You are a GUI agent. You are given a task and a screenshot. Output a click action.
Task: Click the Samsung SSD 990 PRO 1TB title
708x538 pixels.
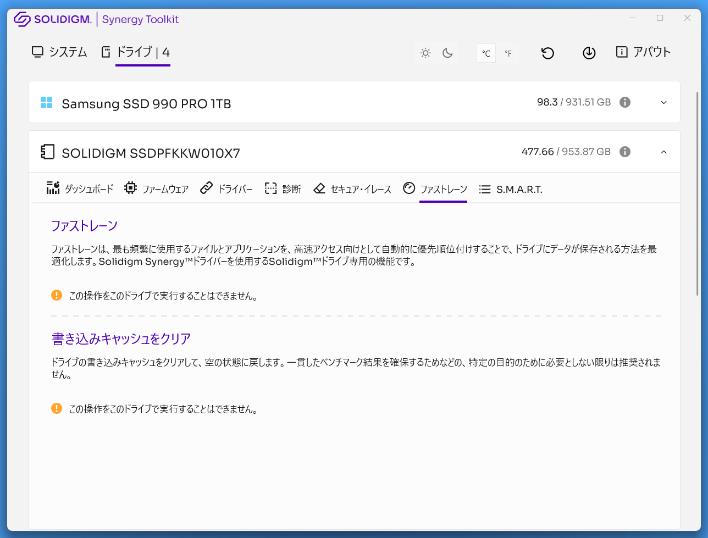pyautogui.click(x=146, y=104)
